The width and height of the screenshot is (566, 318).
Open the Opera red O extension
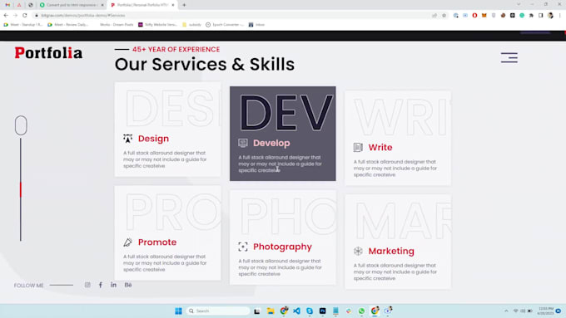click(x=474, y=16)
